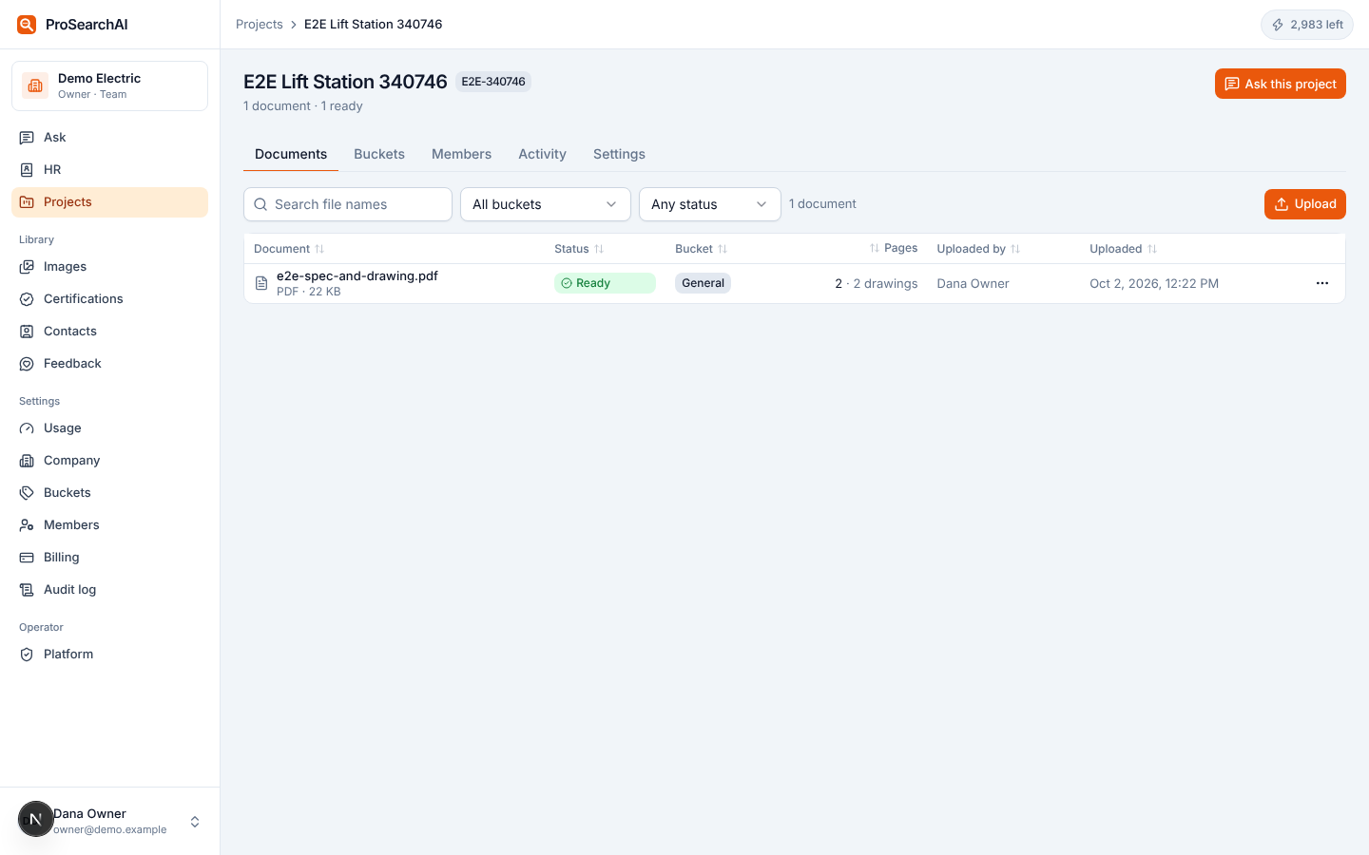1369x855 pixels.
Task: Switch to the Buckets tab
Action: (x=379, y=154)
